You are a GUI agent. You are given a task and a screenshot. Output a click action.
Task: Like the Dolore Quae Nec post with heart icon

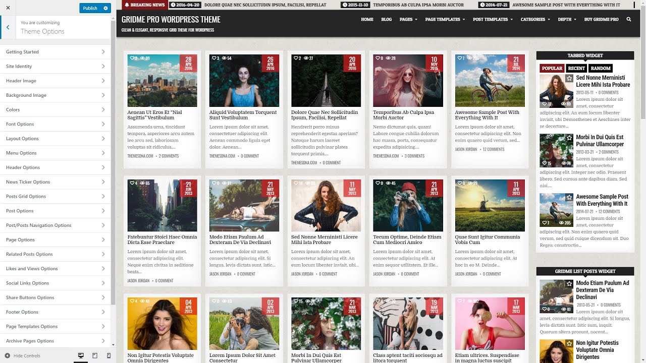click(x=296, y=58)
